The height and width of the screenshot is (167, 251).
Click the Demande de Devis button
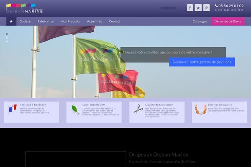(228, 21)
